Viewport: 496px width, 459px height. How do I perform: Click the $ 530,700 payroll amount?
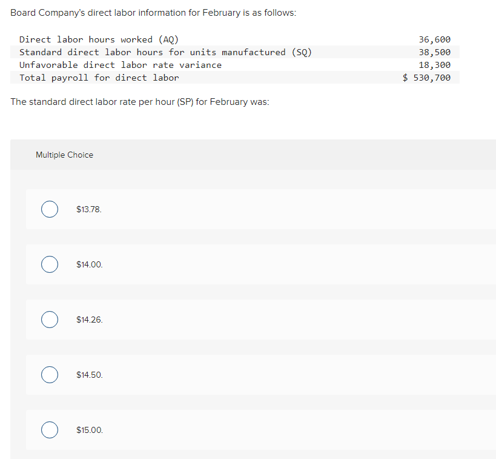point(426,78)
